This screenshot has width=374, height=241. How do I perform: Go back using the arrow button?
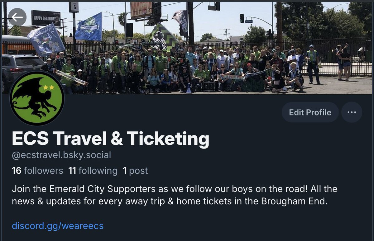(17, 17)
